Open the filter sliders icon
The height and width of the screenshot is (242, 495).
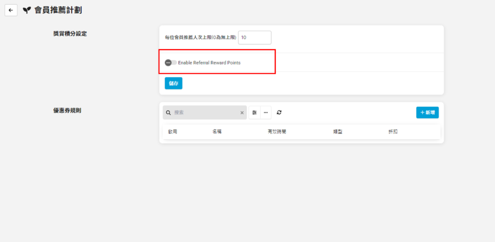coord(255,112)
